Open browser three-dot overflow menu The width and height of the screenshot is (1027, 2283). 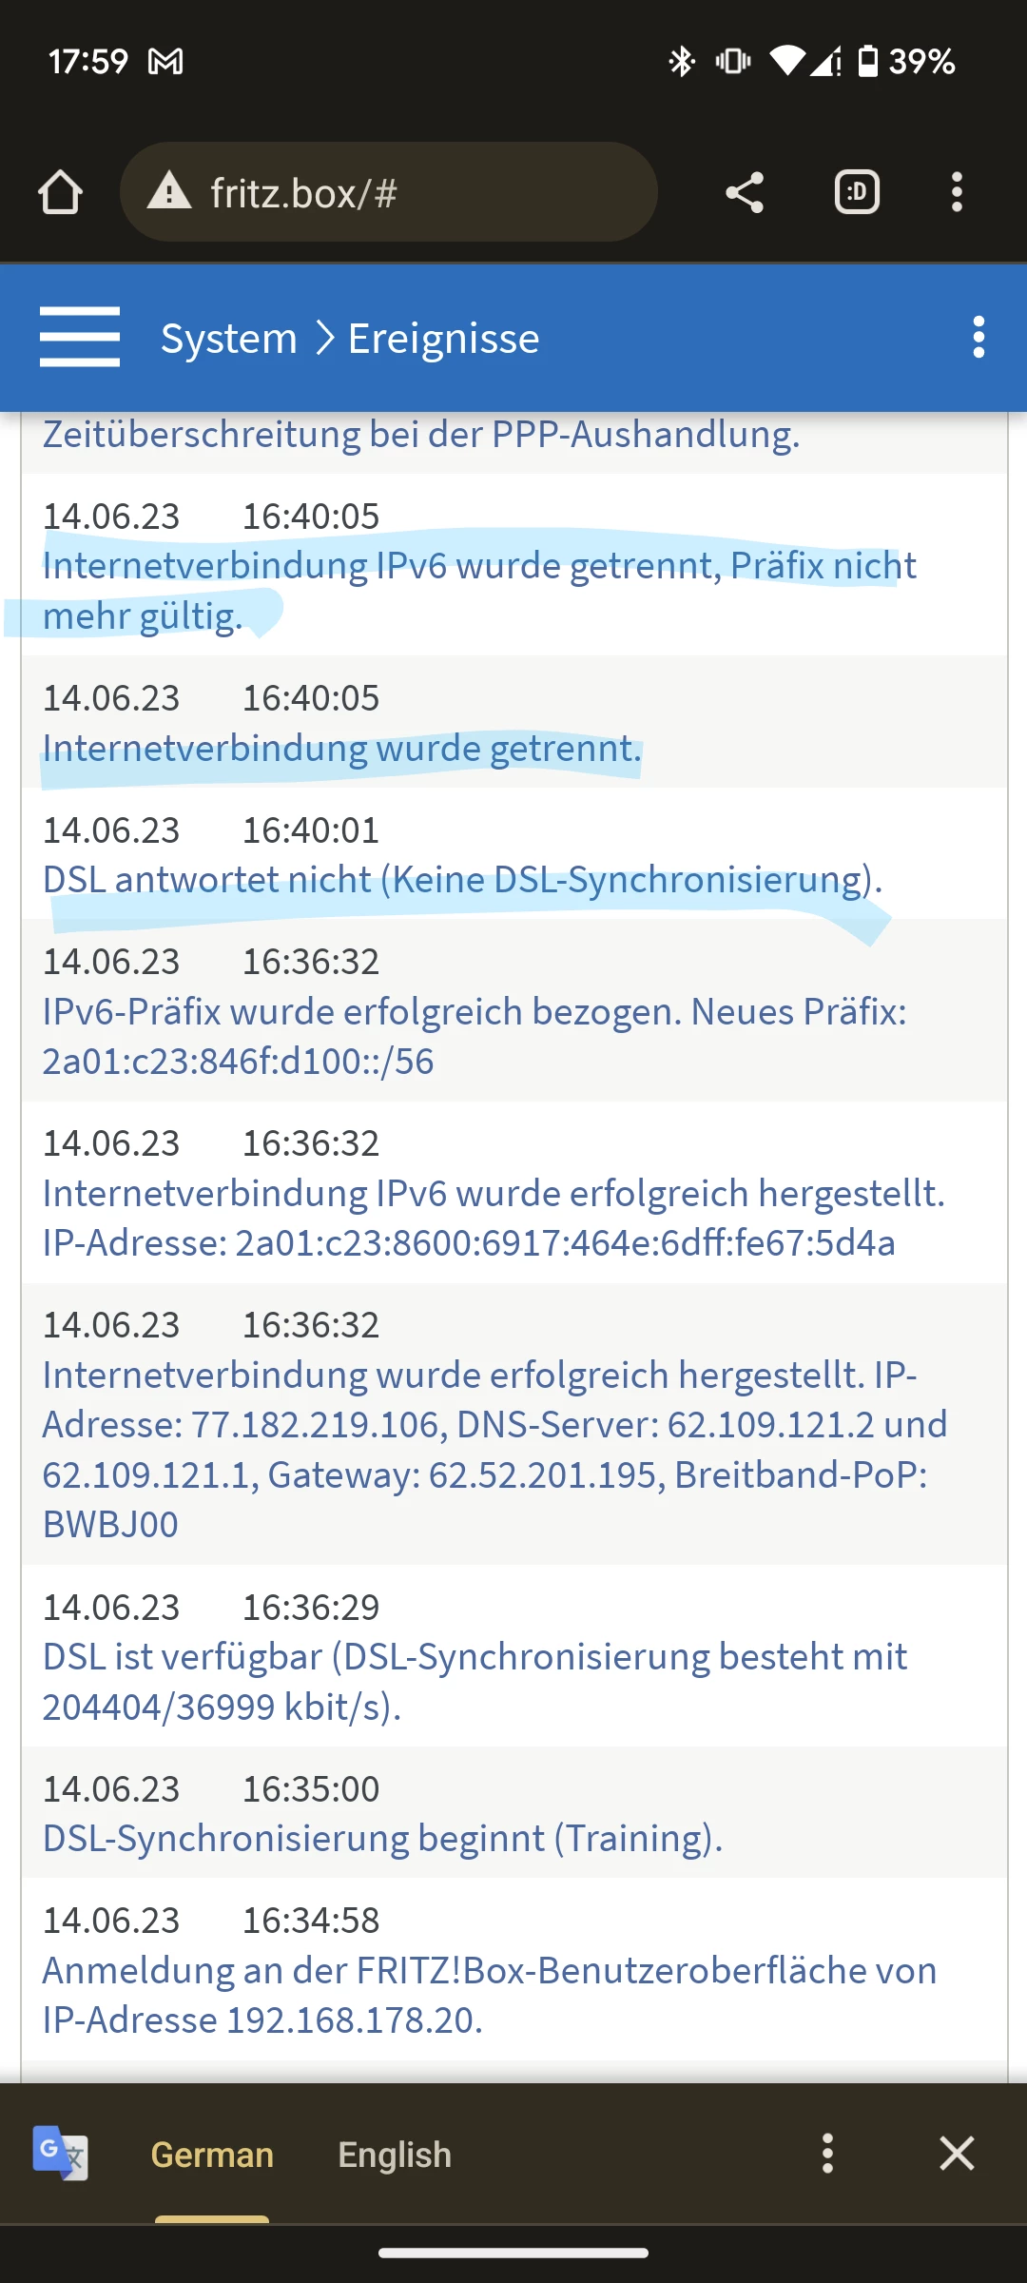coord(957,192)
